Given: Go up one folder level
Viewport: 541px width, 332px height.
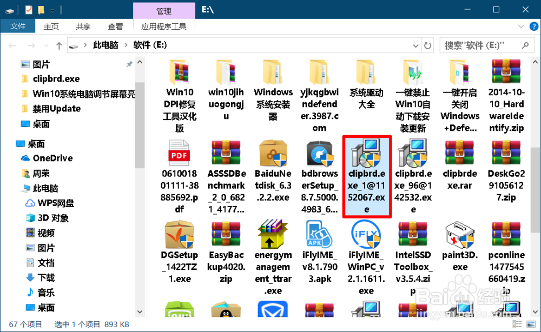Looking at the screenshot, I should point(59,45).
